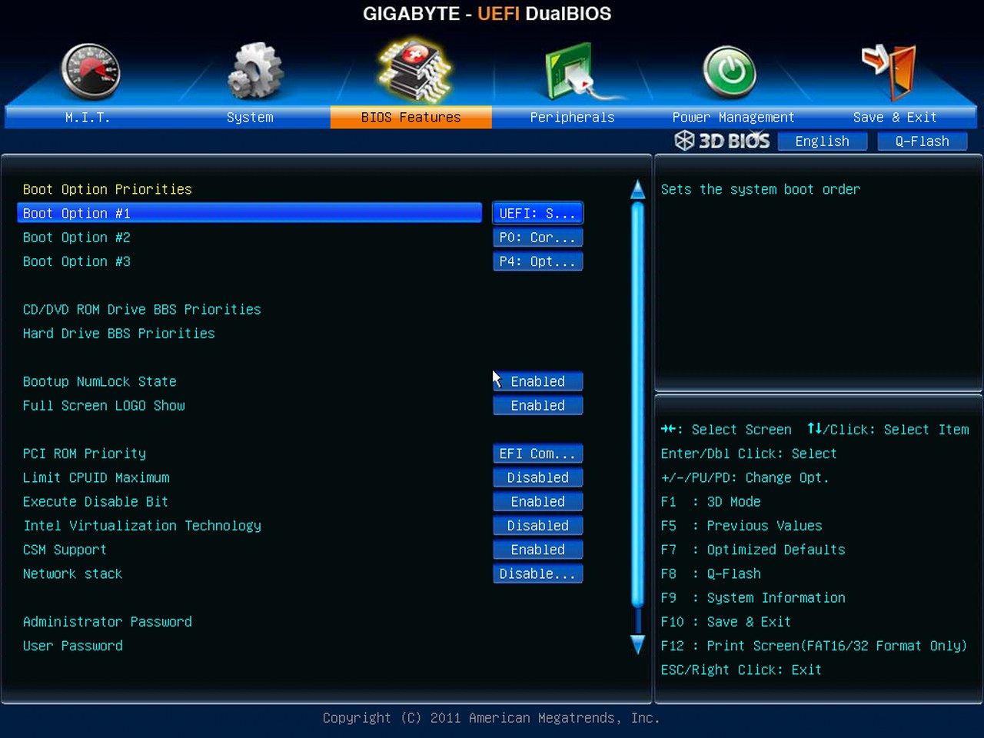The height and width of the screenshot is (738, 984).
Task: Click the F7 Optimized Defaults help line
Action: pyautogui.click(x=753, y=550)
